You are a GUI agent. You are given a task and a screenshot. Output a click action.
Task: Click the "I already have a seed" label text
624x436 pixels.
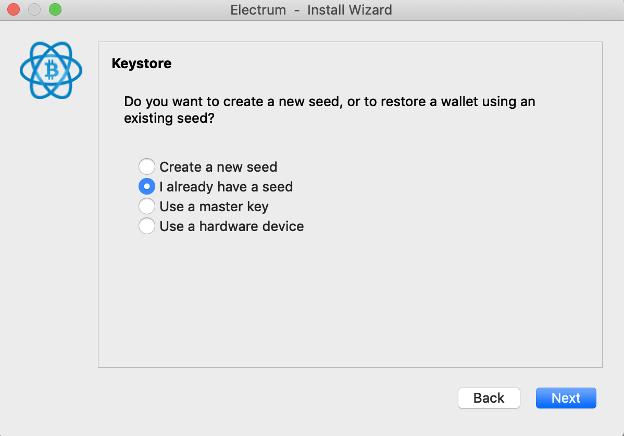(x=226, y=187)
